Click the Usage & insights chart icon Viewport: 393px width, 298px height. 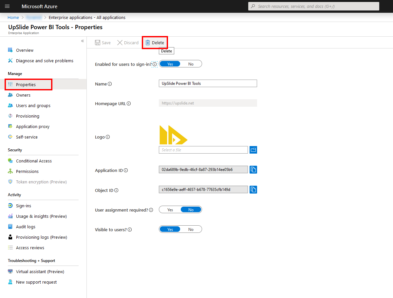click(x=10, y=216)
